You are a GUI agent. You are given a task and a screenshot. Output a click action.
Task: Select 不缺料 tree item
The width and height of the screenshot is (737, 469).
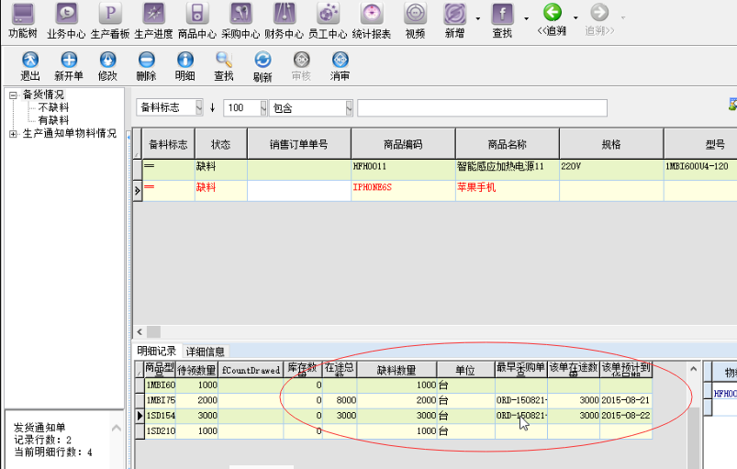tap(53, 107)
